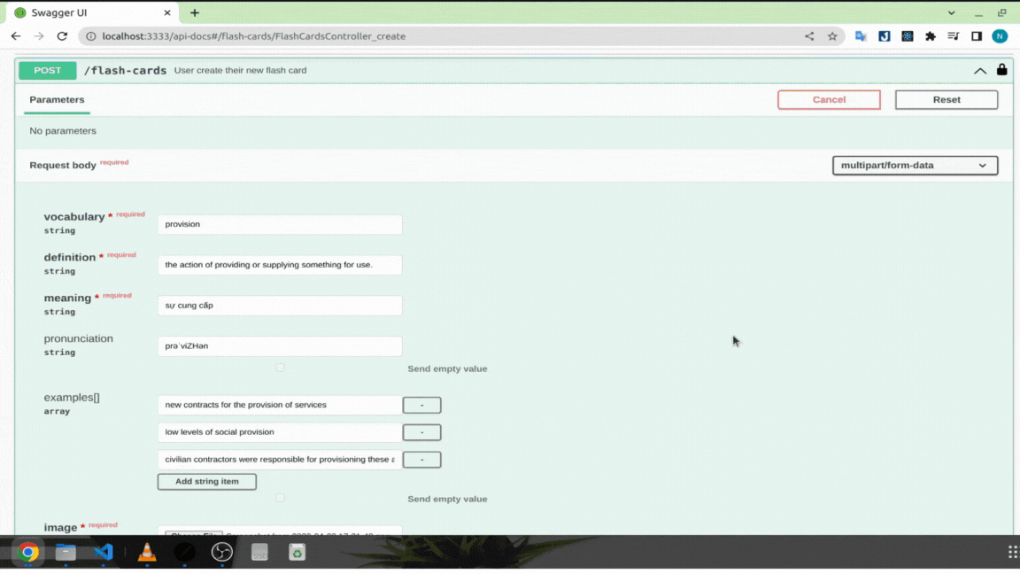Click Add string item button
This screenshot has width=1020, height=574.
point(207,482)
